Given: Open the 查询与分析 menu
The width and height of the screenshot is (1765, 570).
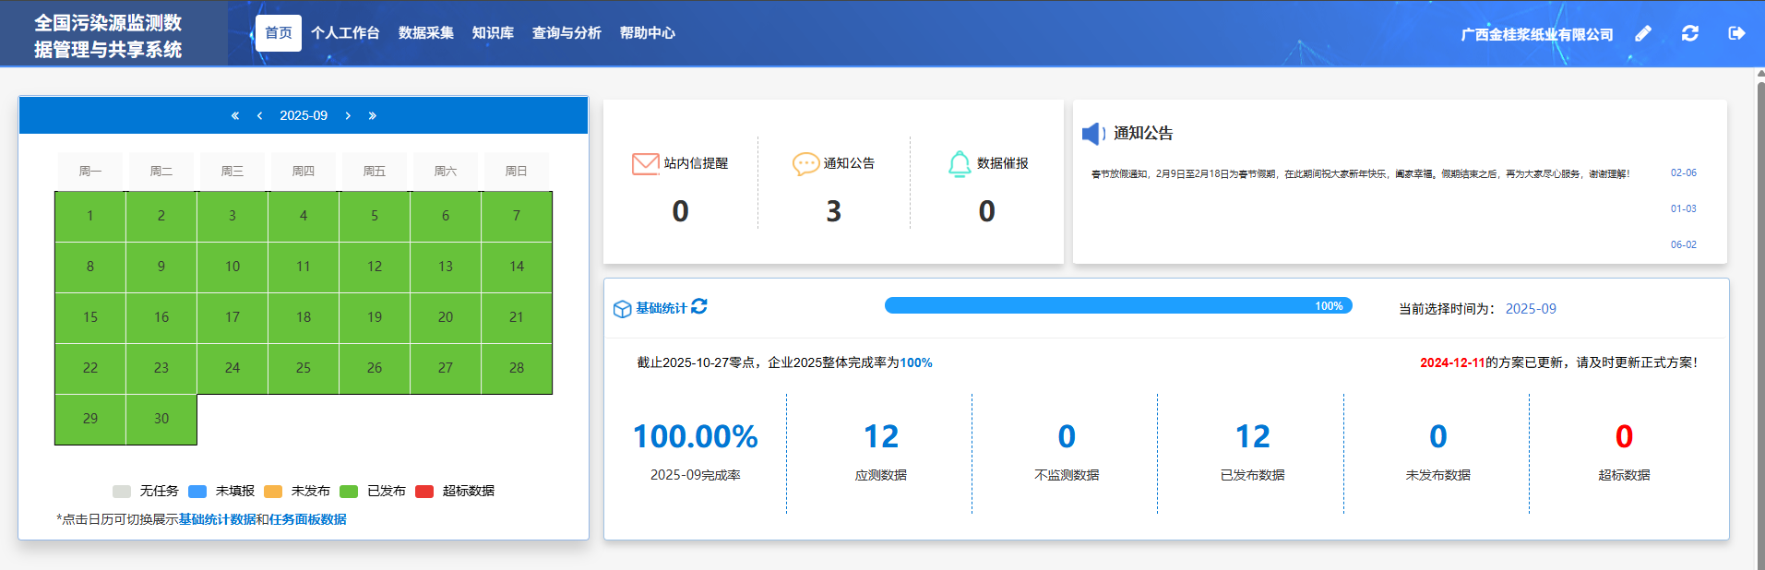Looking at the screenshot, I should pos(566,33).
